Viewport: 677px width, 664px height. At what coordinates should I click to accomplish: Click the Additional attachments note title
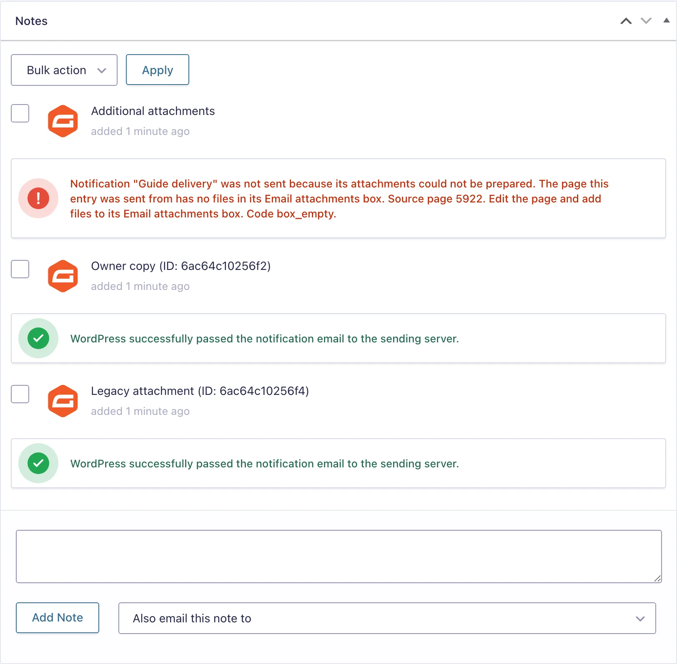[153, 111]
